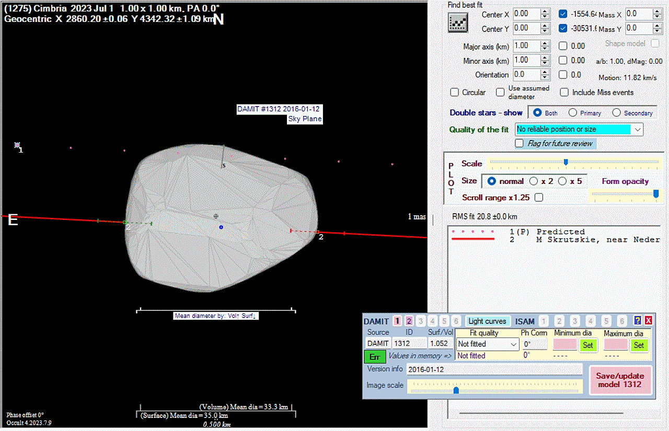The image size is (669, 431).
Task: Open the blue question mark help icon
Action: coord(638,321)
